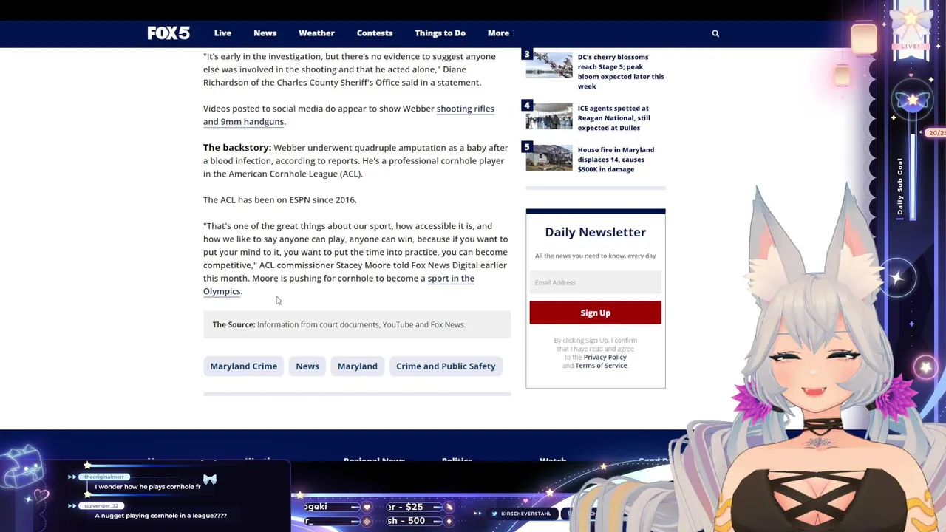Open the ICE agents story thumbnail
Image resolution: width=946 pixels, height=532 pixels.
point(549,115)
